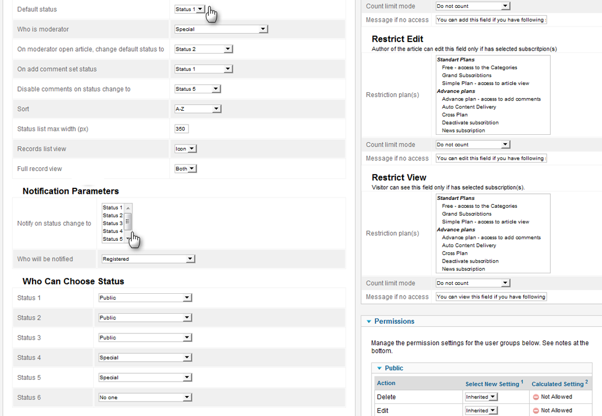Open the Status 6 No one dropdown
The image size is (602, 416).
click(x=144, y=397)
